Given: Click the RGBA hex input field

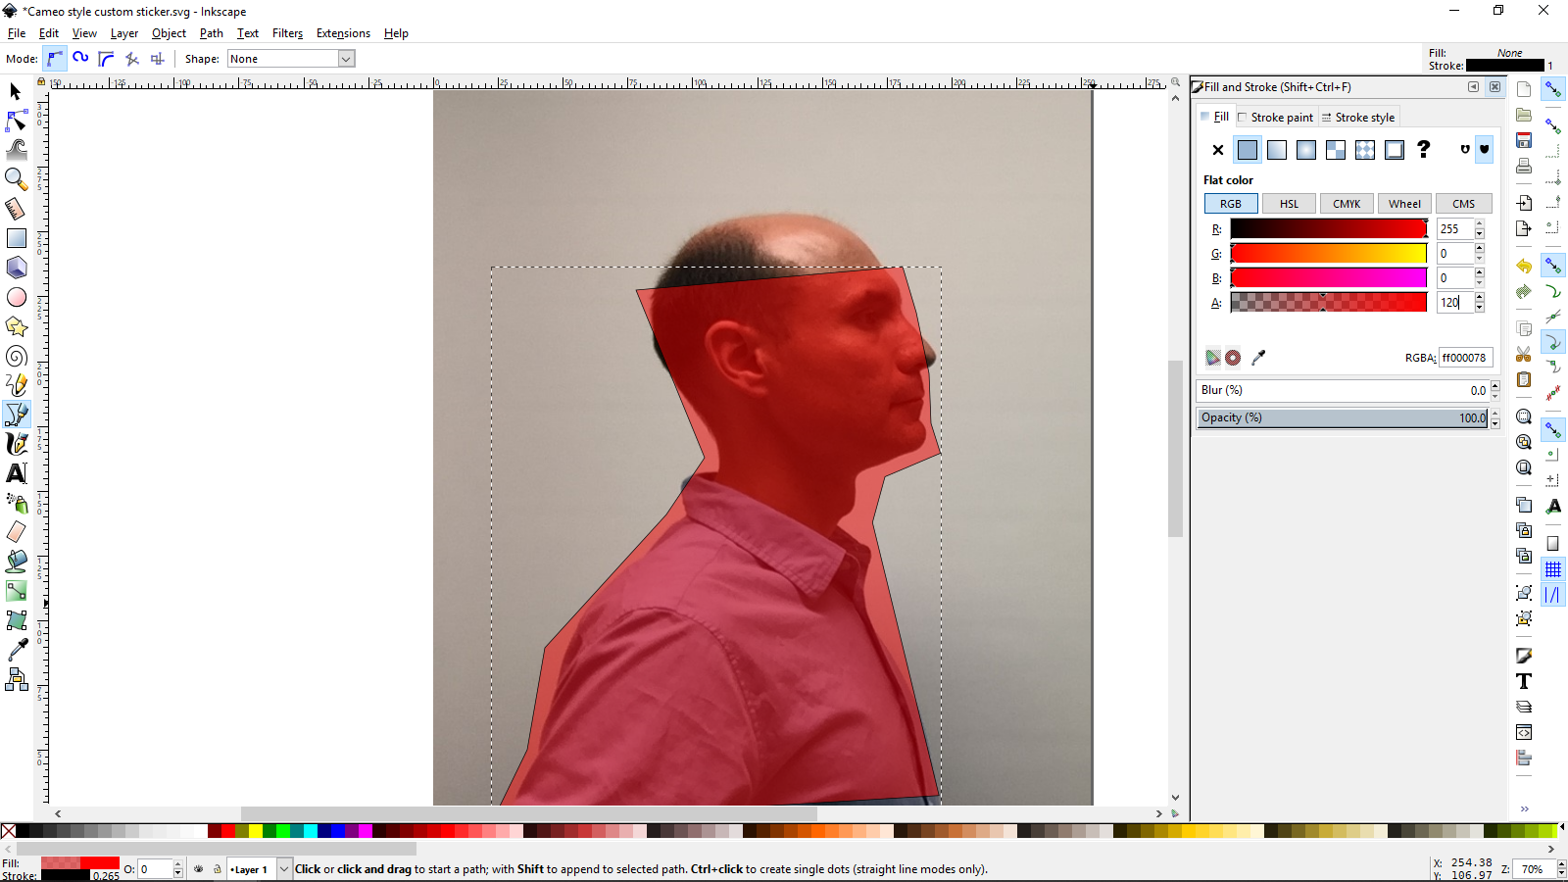Looking at the screenshot, I should click(1465, 358).
